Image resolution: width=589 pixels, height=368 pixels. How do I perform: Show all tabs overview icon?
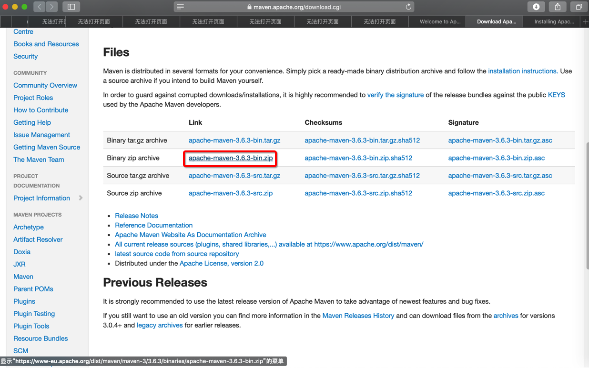coord(579,7)
